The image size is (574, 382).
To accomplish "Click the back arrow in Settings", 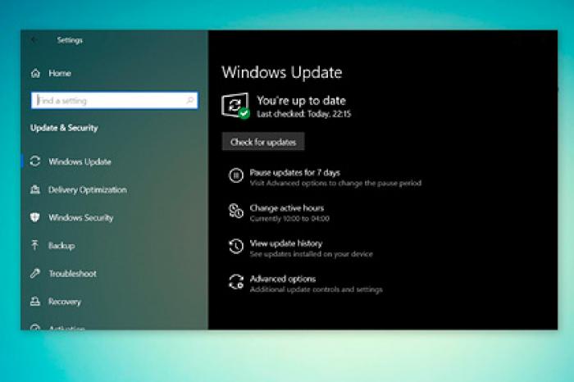I will coord(34,40).
